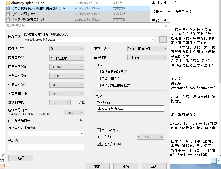Open 更新方式 添加并替换文件 dropdown
This screenshot has width=221, height=169.
point(147,49)
